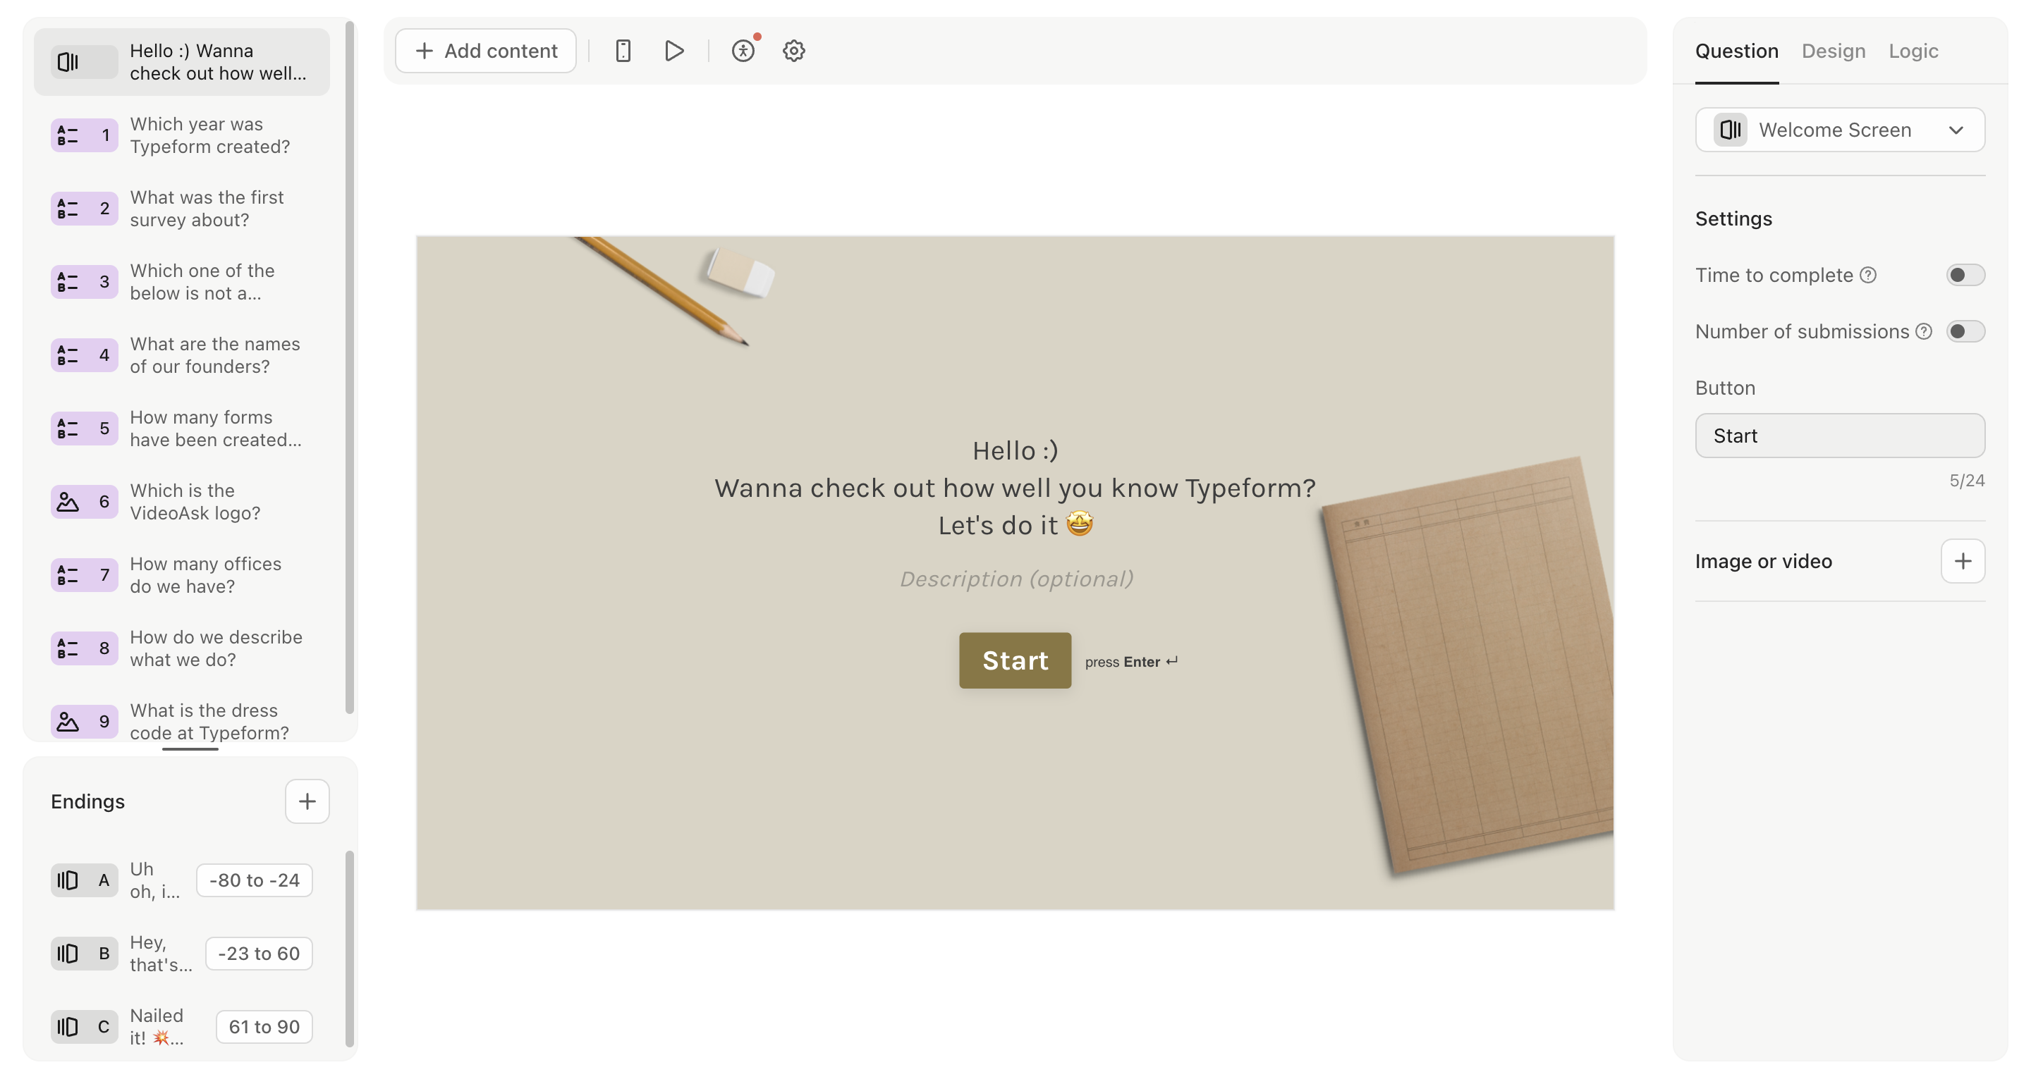Select question 1 multiple choice icon
The height and width of the screenshot is (1084, 2031).
click(x=85, y=135)
